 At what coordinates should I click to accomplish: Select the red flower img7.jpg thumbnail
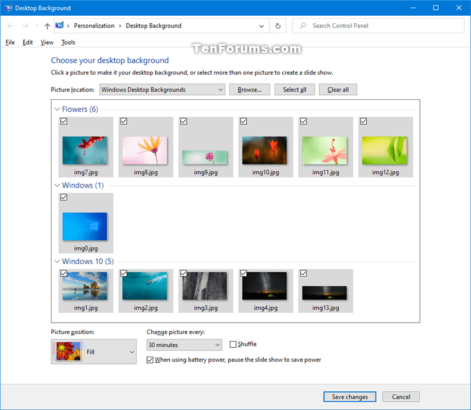(85, 151)
